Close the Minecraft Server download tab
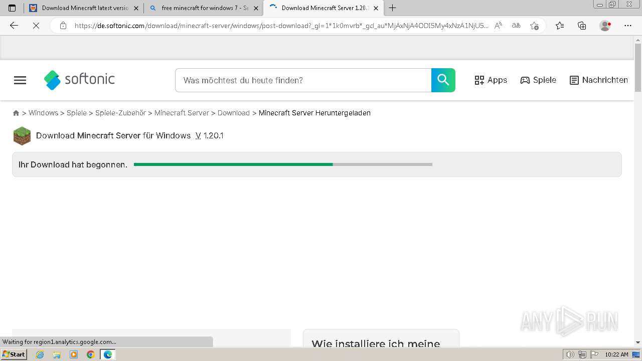The width and height of the screenshot is (642, 361). pos(376,8)
